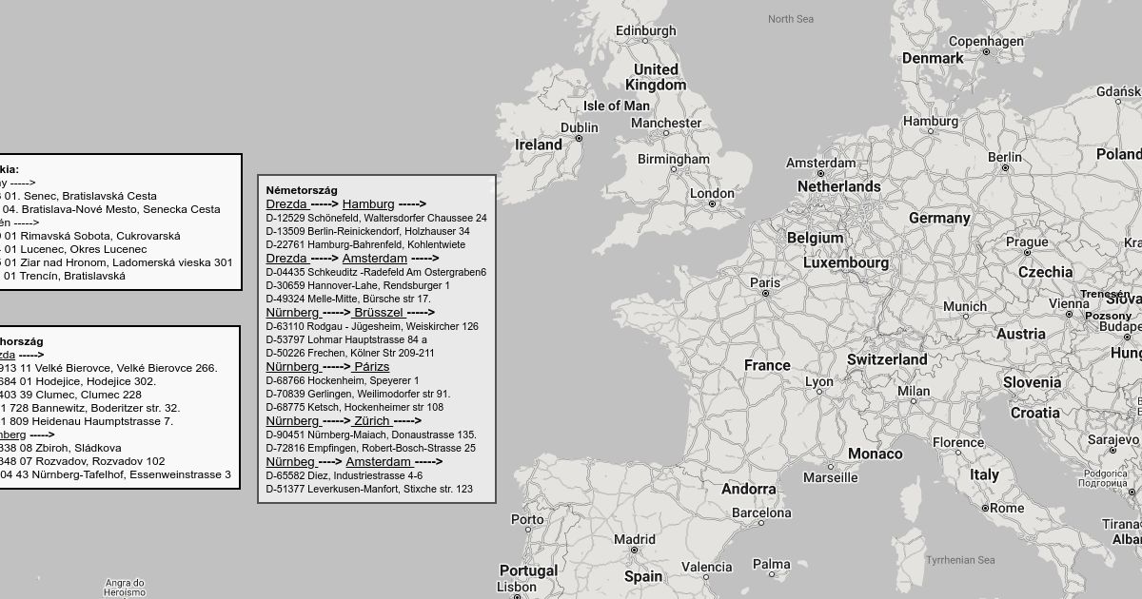The image size is (1142, 599).
Task: Click the Velké Bierovce 266 address line
Action: [108, 368]
